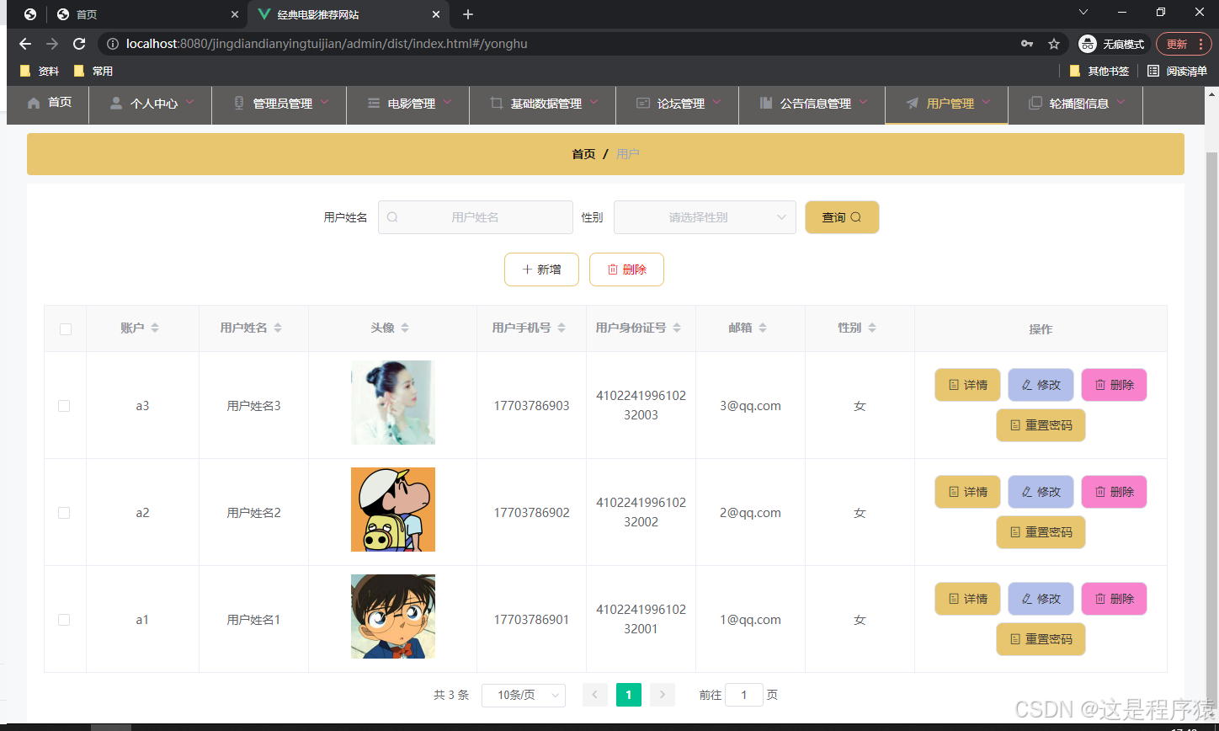Expand the 论坛管理 menu arrow
The height and width of the screenshot is (731, 1219).
tap(717, 102)
